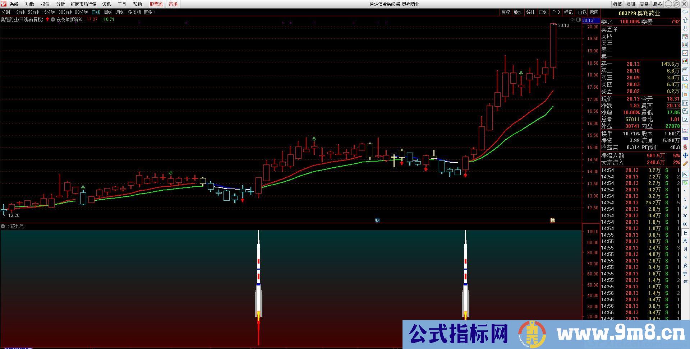Screen dimensions: 690x349
Task: Open the multi-window icon in right sidebar
Action: [x=685, y=70]
